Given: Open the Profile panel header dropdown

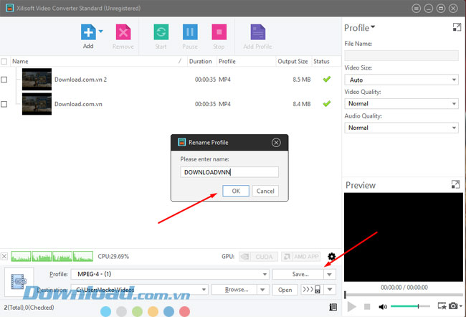Looking at the screenshot, I should click(x=373, y=27).
